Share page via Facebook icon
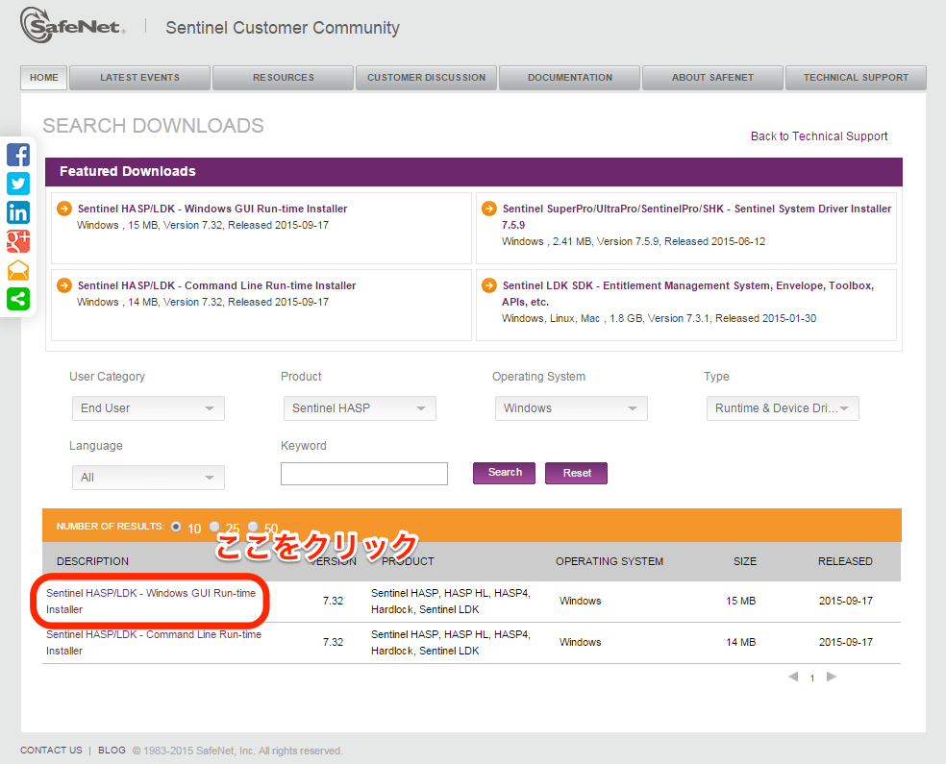The image size is (946, 764). point(18,155)
